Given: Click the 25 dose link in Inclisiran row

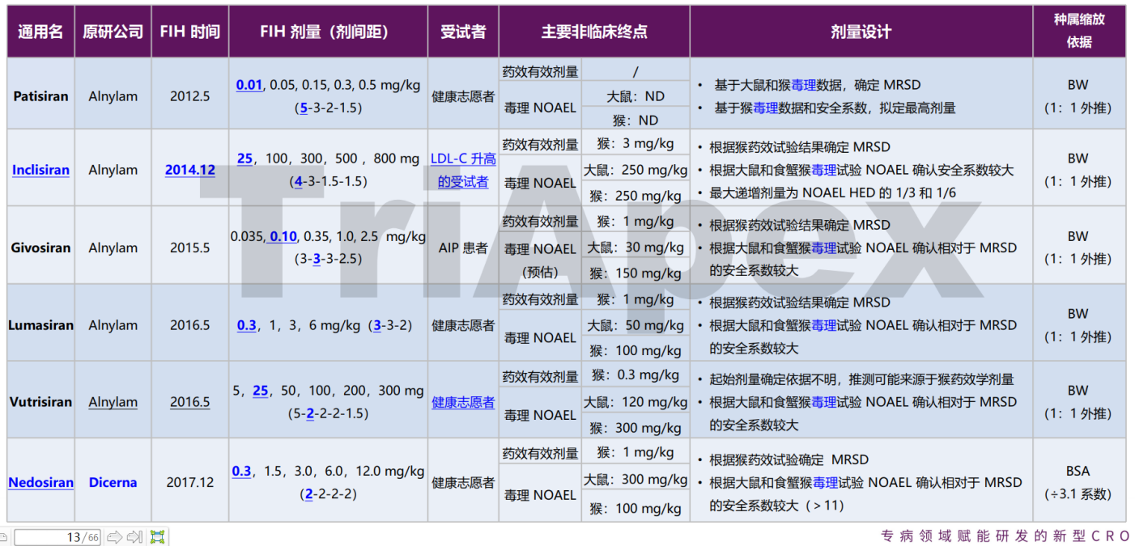Looking at the screenshot, I should click(244, 159).
